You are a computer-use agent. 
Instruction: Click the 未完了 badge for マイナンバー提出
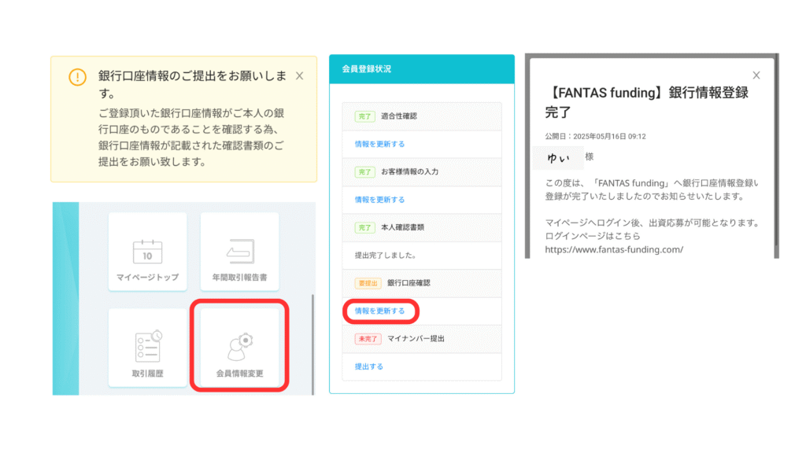coord(368,339)
